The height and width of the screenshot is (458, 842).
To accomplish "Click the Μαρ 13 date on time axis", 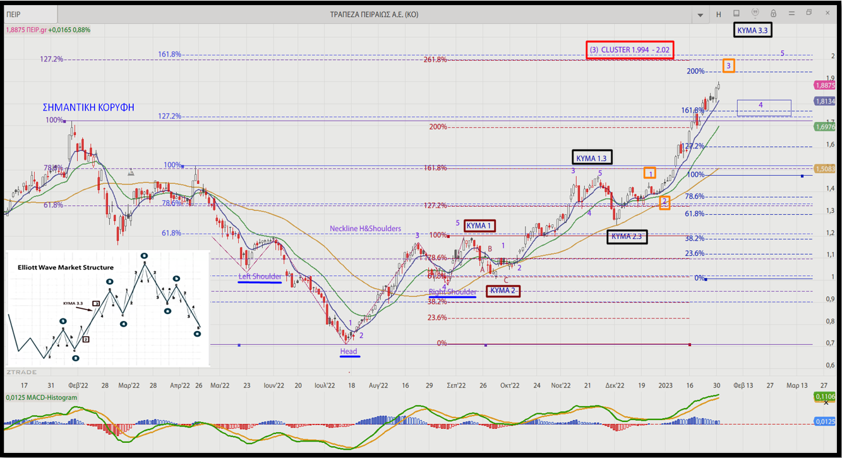I will [797, 385].
